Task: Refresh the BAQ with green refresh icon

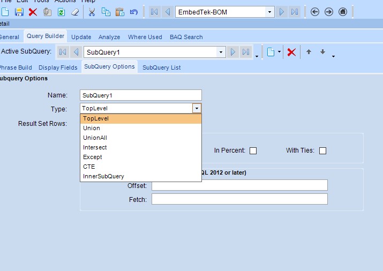Action: tap(61, 12)
